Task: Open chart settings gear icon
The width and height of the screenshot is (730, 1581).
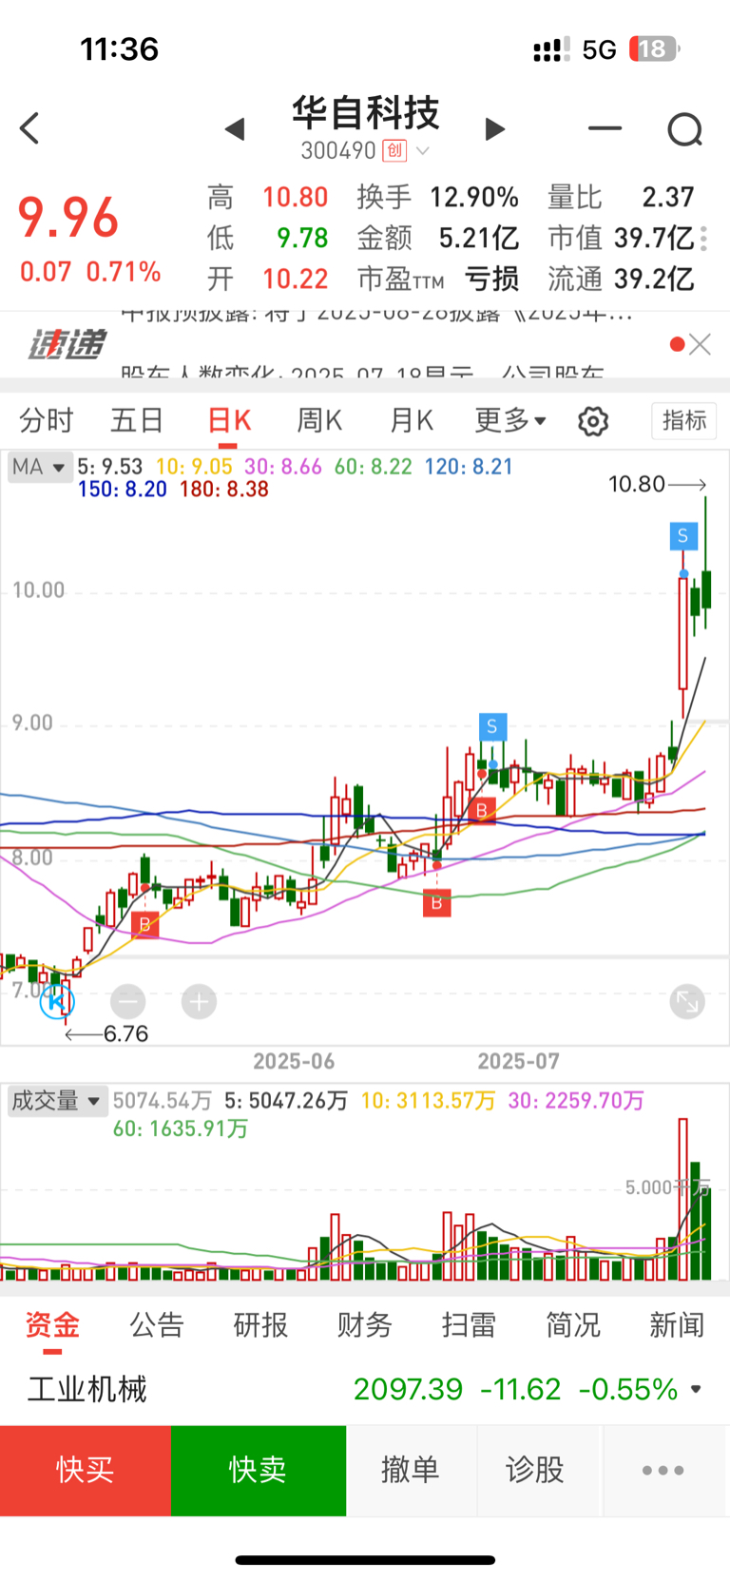Action: tap(593, 421)
